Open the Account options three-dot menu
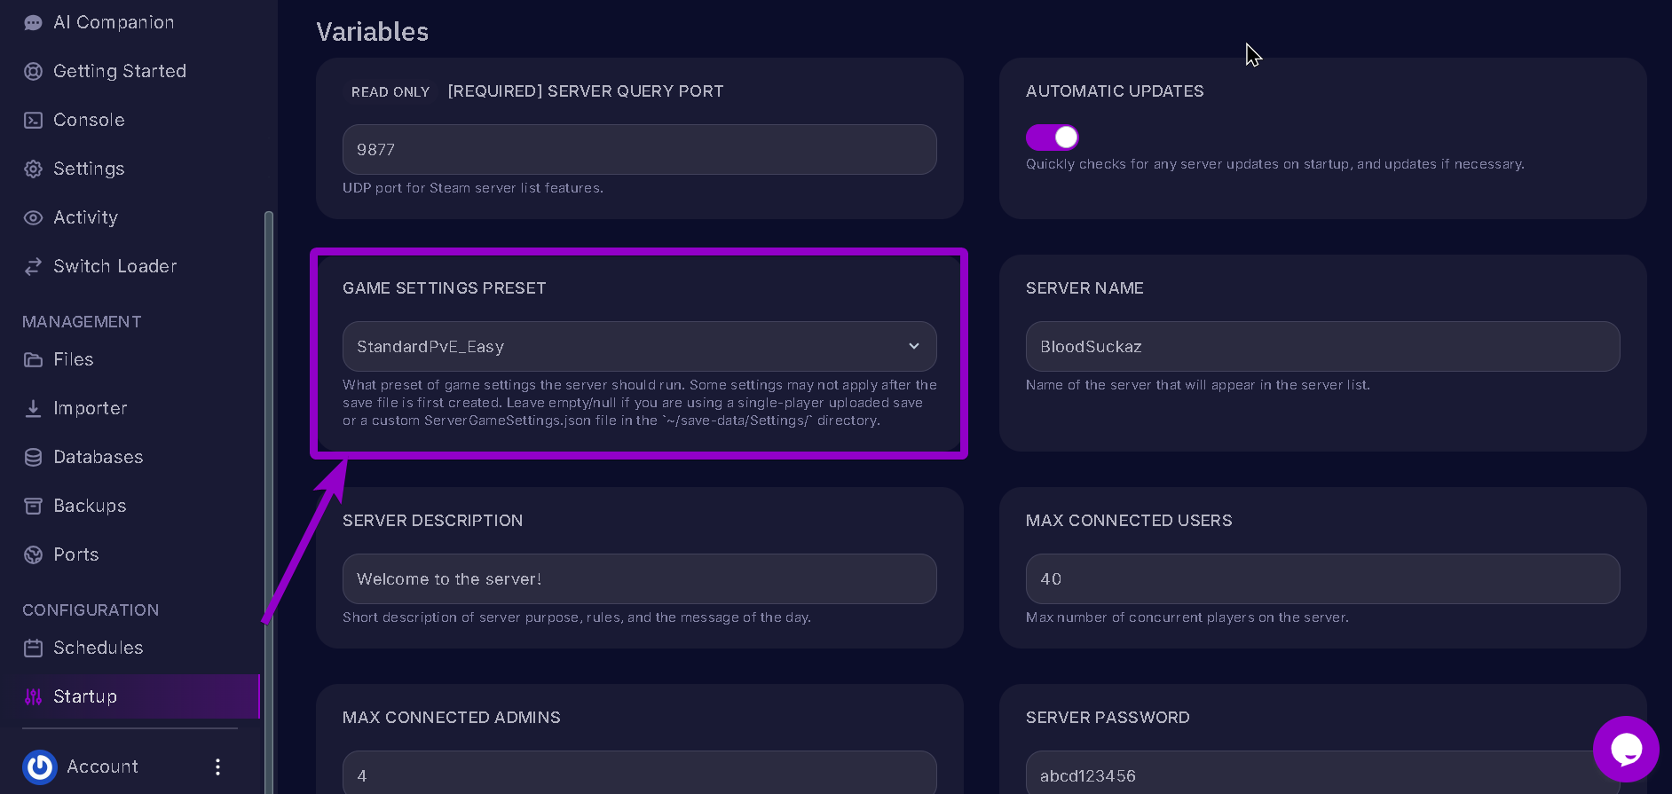Image resolution: width=1672 pixels, height=794 pixels. pyautogui.click(x=217, y=766)
